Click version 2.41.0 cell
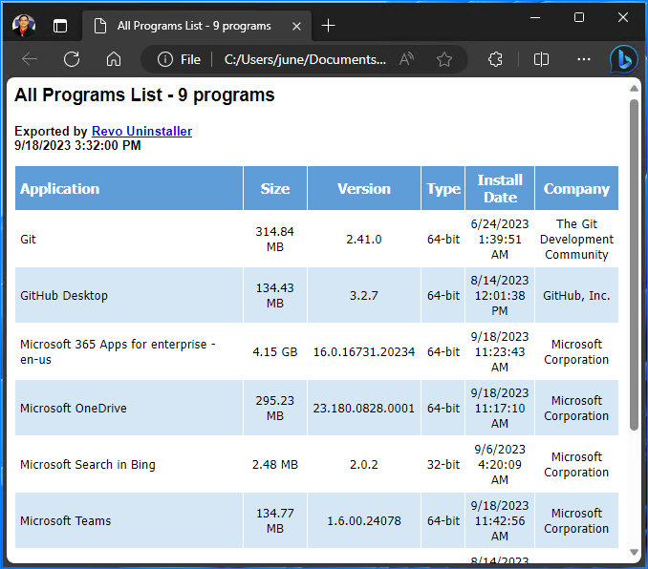The image size is (648, 569). point(364,239)
